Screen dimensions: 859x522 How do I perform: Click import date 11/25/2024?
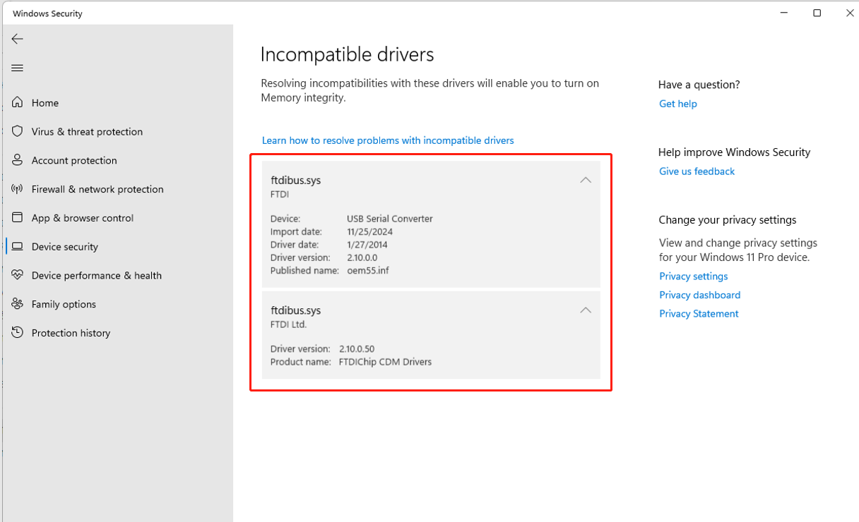[x=370, y=232]
